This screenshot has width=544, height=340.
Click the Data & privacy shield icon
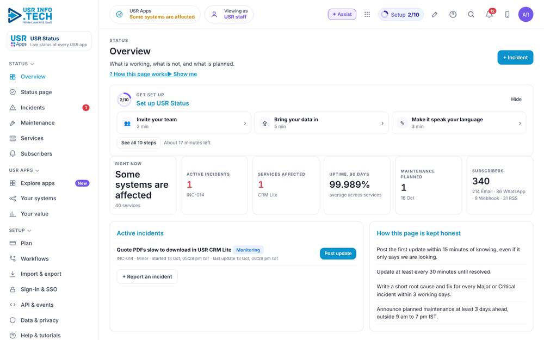click(x=13, y=320)
